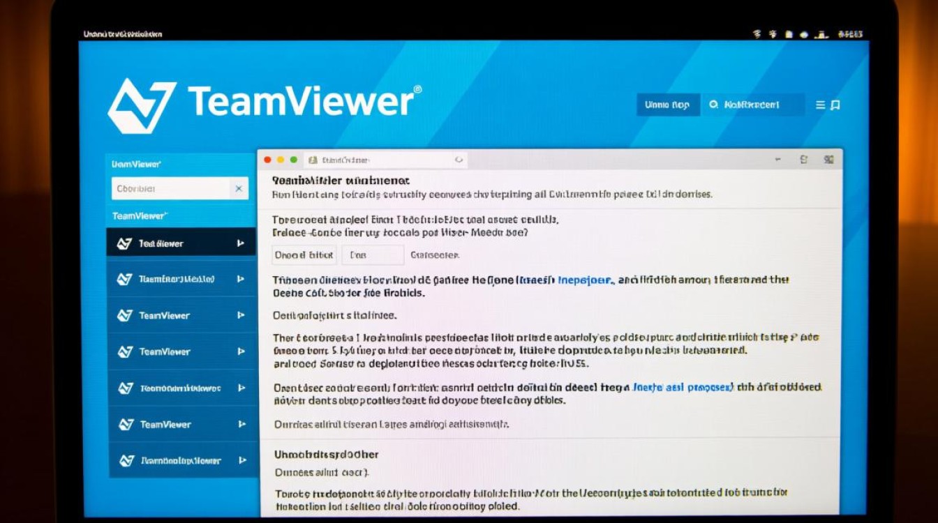Open the hamburger menu in the top-right

point(820,105)
